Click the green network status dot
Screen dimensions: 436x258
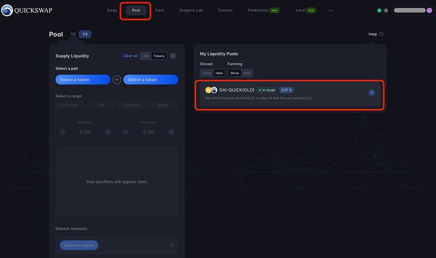(379, 10)
